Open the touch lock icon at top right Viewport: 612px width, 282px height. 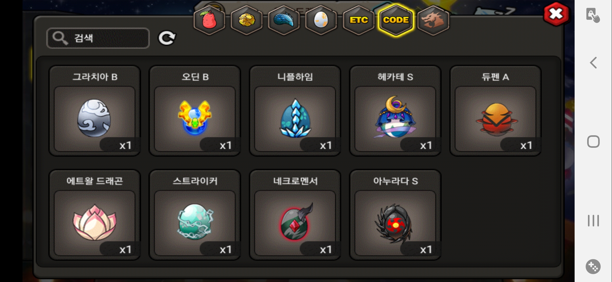(593, 15)
